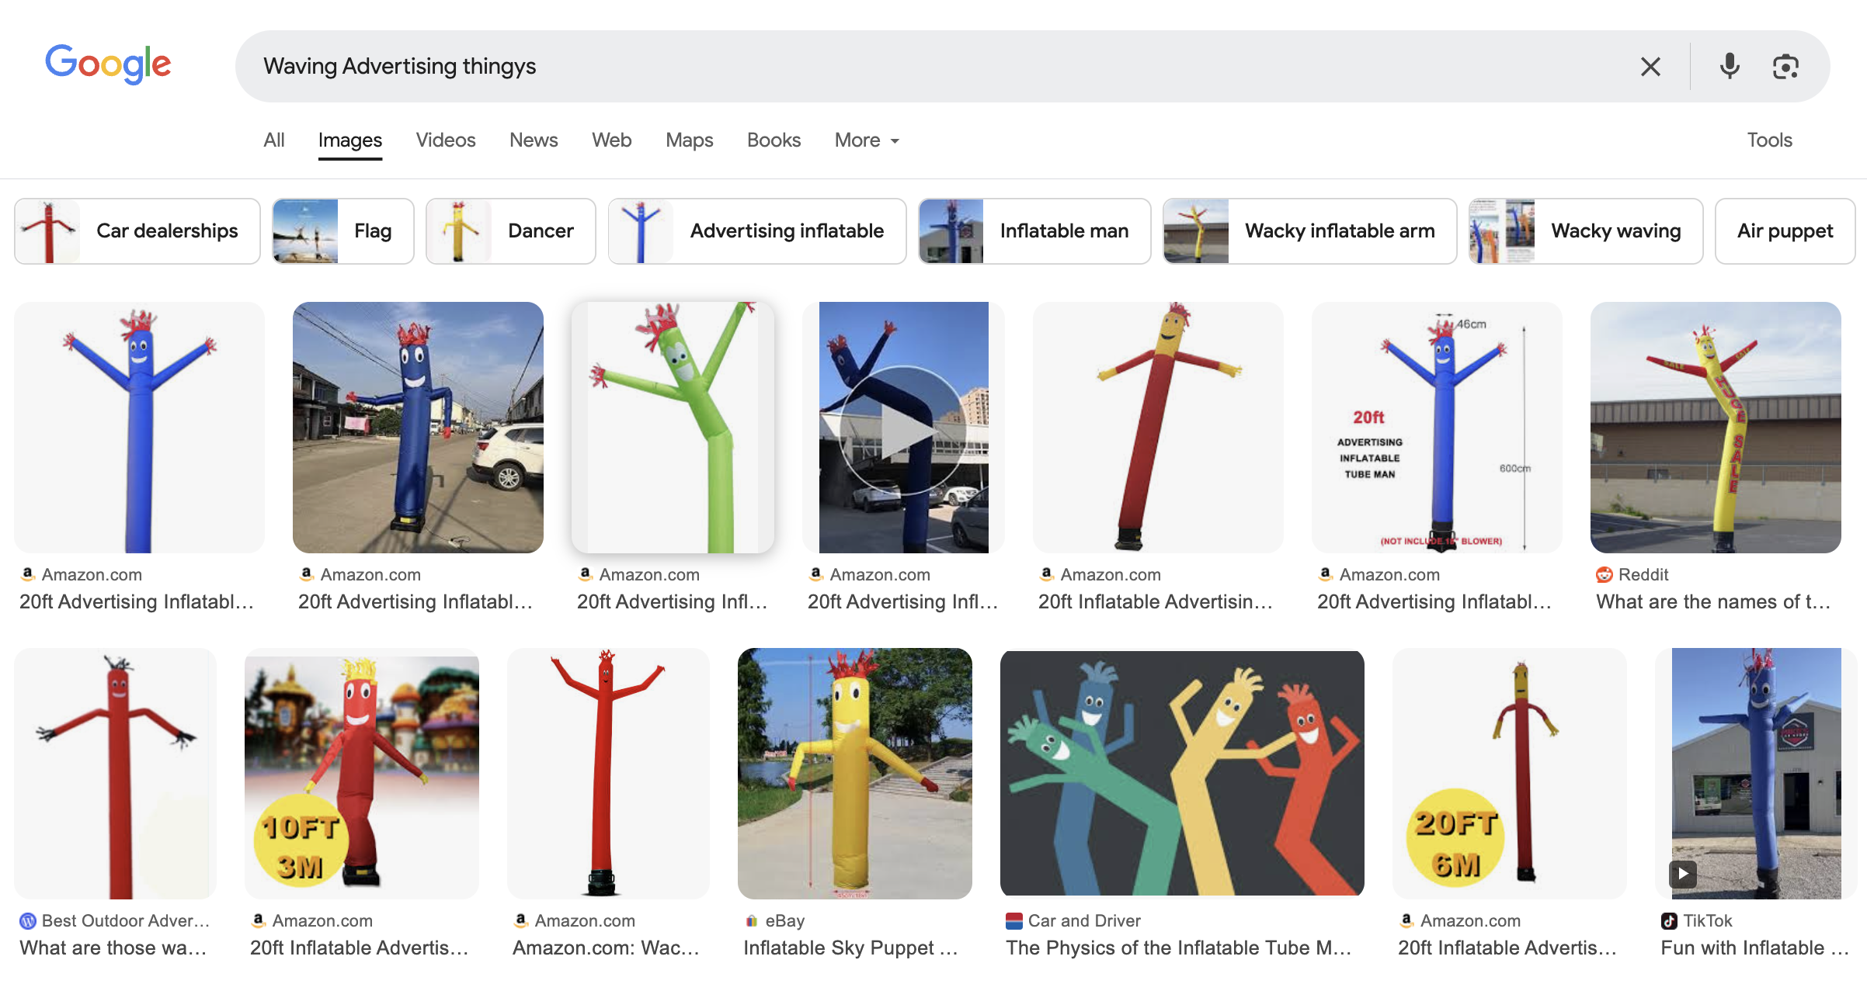Open the green tube man image result

coord(673,428)
